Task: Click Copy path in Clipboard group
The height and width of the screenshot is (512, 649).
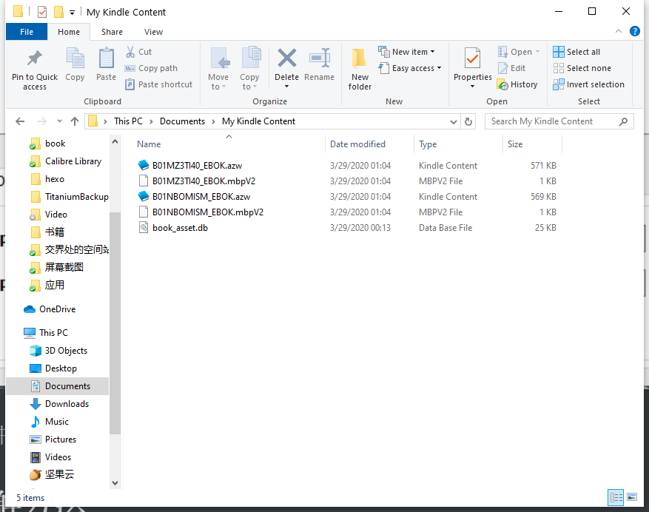Action: point(151,68)
